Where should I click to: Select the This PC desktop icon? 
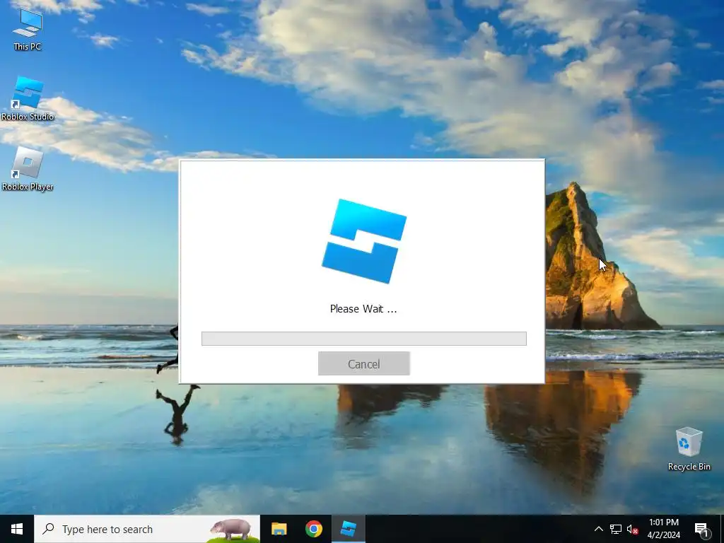click(28, 30)
